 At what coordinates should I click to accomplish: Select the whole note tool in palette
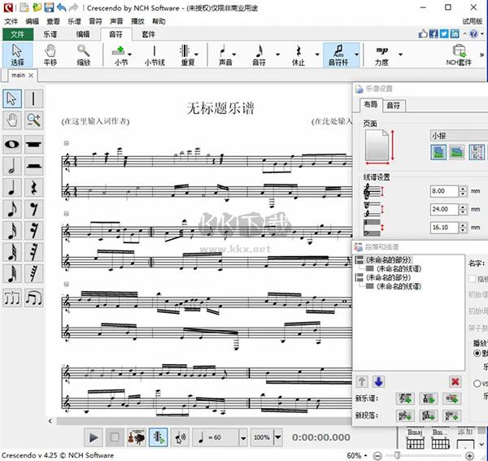click(12, 144)
